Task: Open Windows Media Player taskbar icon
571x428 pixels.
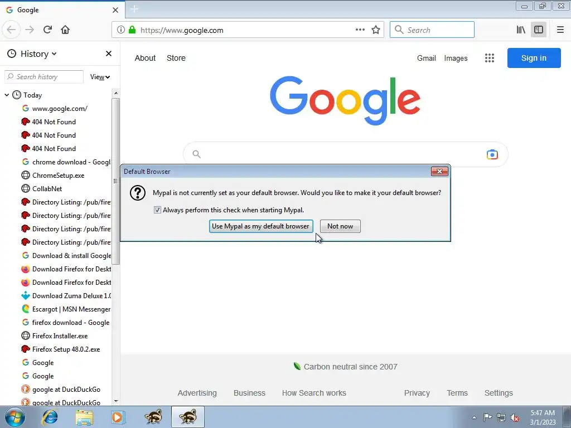Action: click(x=118, y=417)
